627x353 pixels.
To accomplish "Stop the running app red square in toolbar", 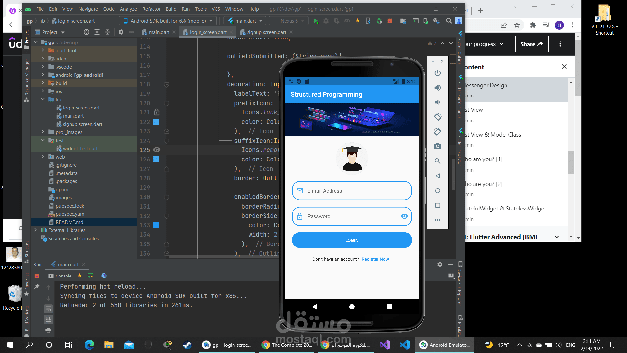I will [x=389, y=21].
